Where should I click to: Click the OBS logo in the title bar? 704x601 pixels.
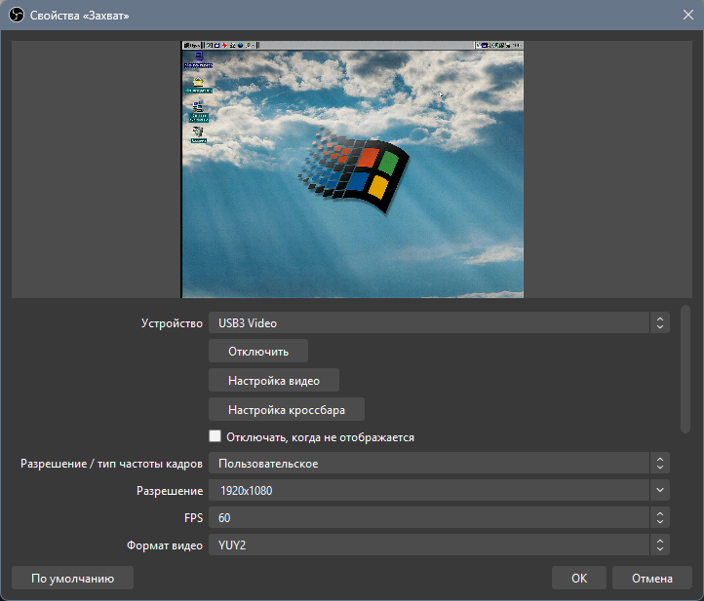(17, 16)
